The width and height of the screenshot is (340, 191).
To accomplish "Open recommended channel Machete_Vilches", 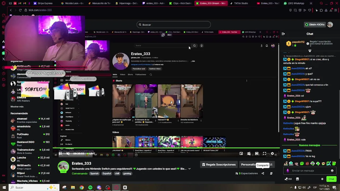I will [30, 182].
